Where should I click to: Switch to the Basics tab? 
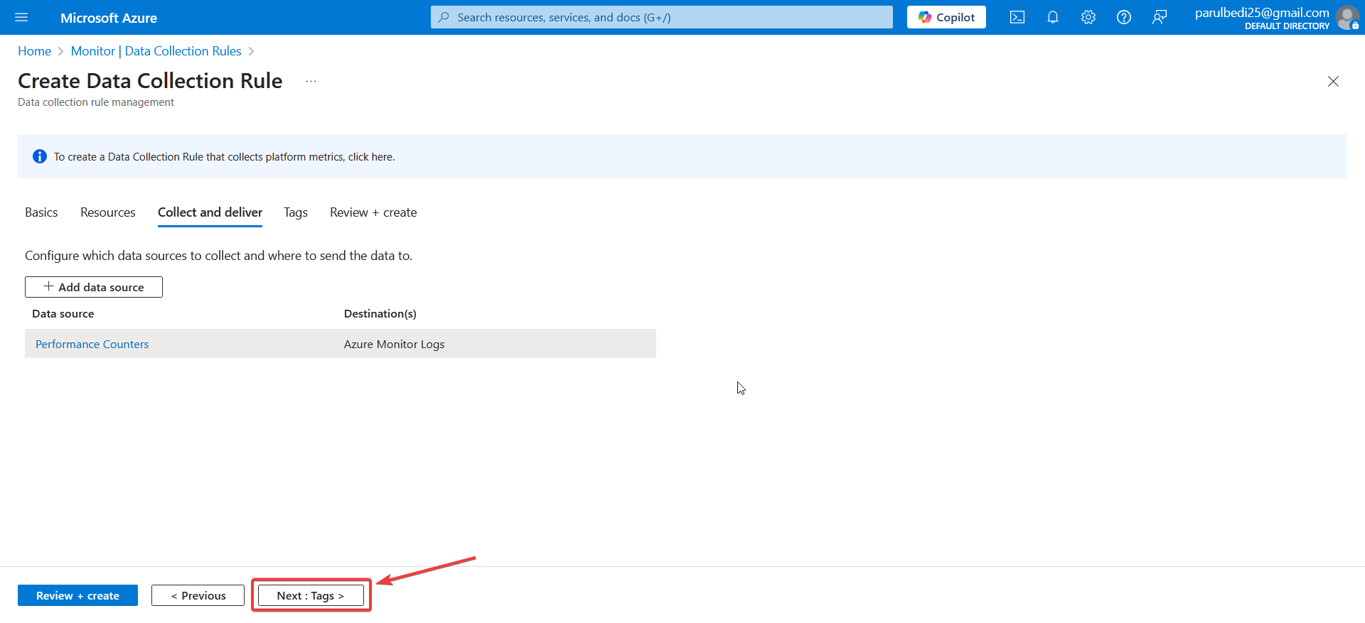(x=41, y=212)
